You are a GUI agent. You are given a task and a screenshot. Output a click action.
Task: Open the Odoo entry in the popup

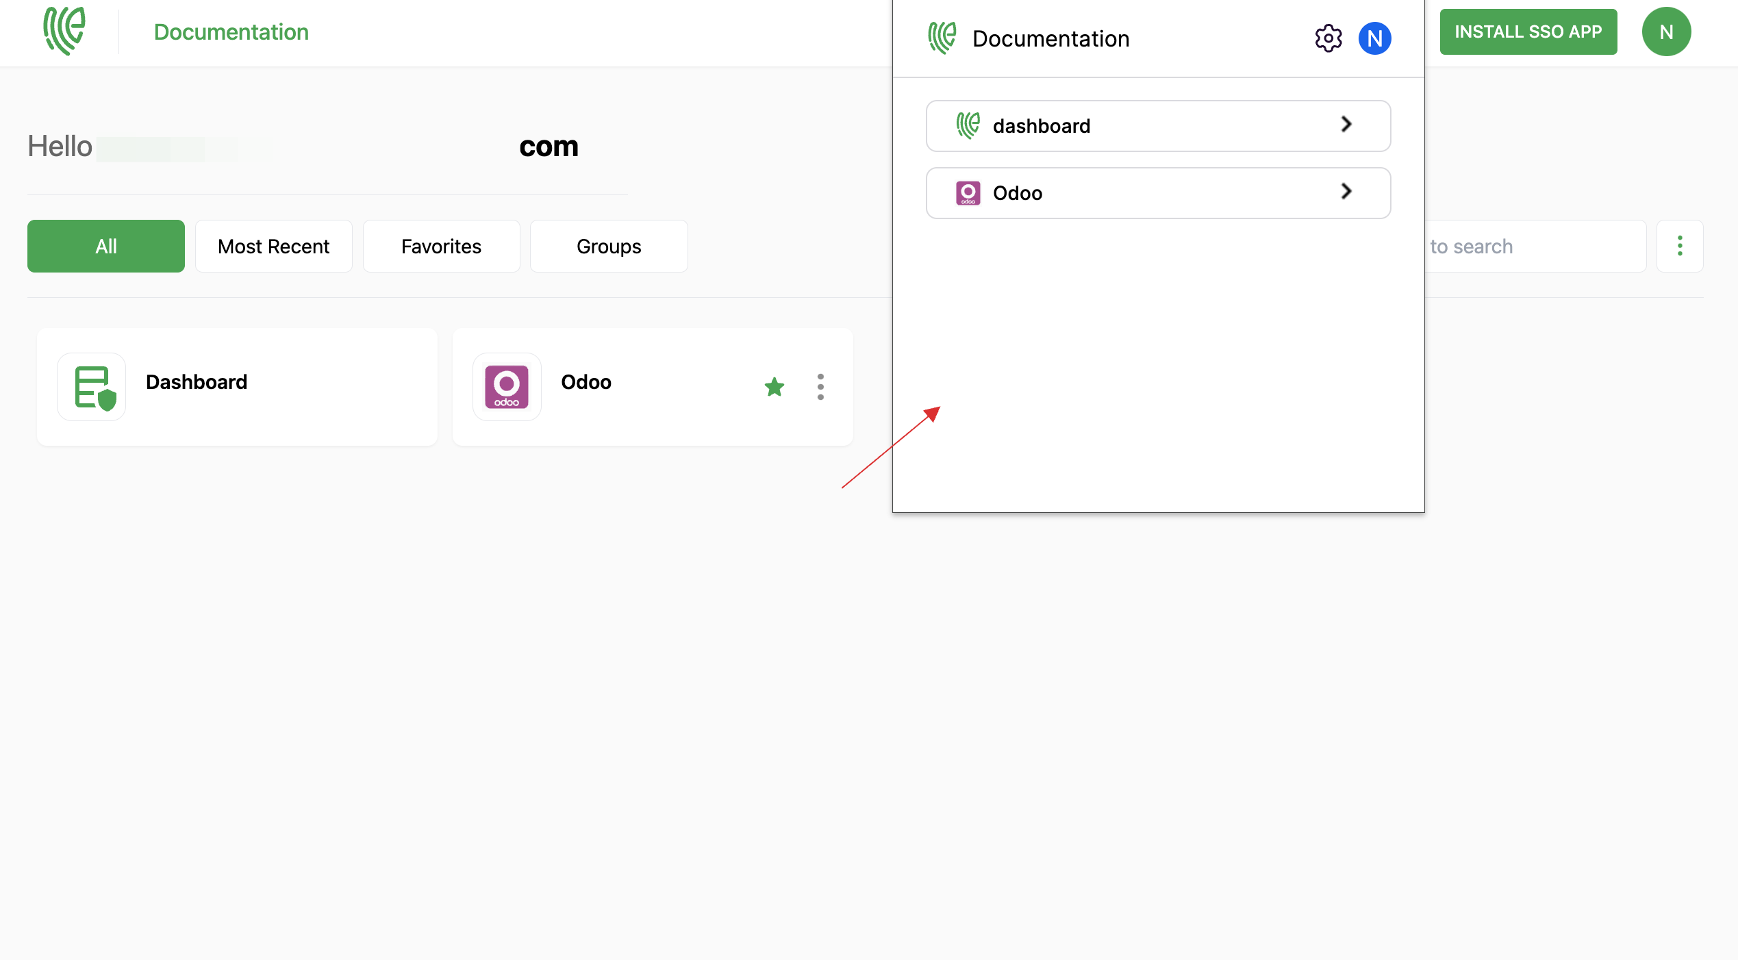pos(1158,193)
